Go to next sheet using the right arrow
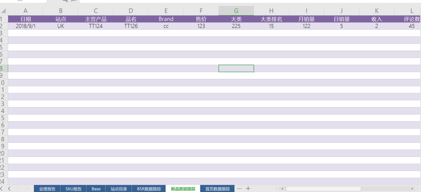The width and height of the screenshot is (421, 192). (x=18, y=189)
